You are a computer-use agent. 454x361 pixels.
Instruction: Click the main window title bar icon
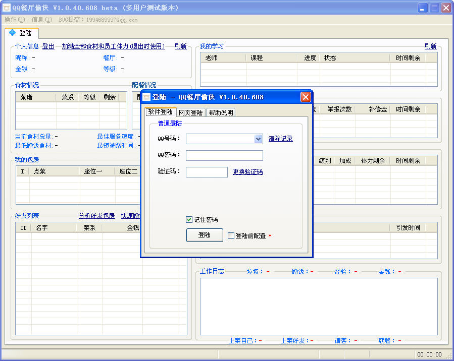point(7,8)
